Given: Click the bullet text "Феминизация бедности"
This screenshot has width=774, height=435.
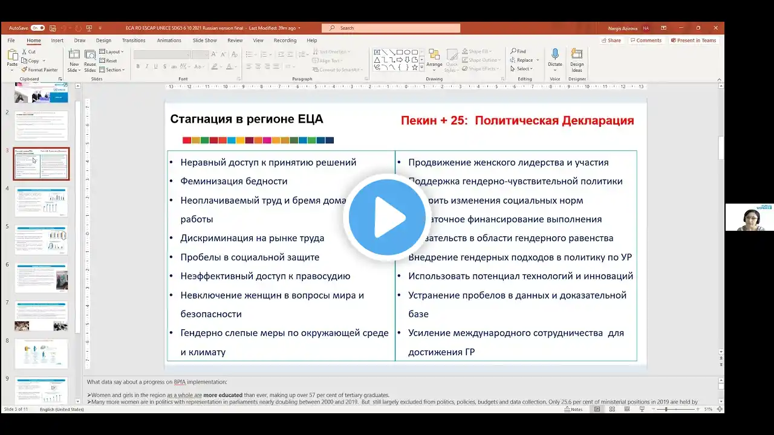Looking at the screenshot, I should (234, 181).
